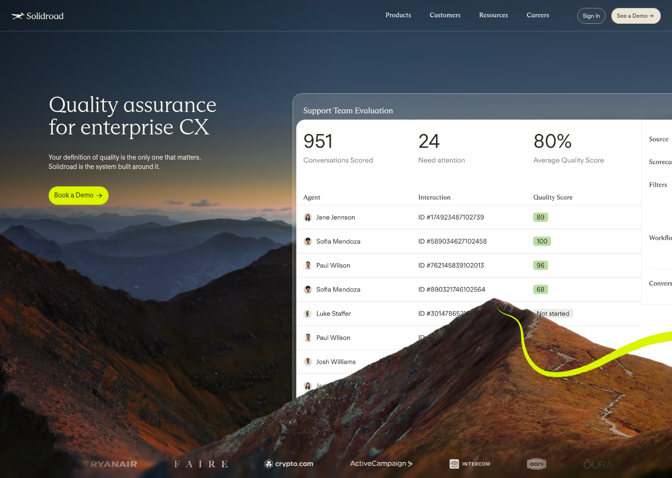672x478 pixels.
Task: Click the quality score badge 96
Action: click(540, 266)
